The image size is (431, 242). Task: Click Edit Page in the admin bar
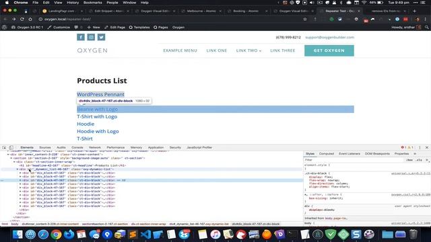(x=115, y=27)
